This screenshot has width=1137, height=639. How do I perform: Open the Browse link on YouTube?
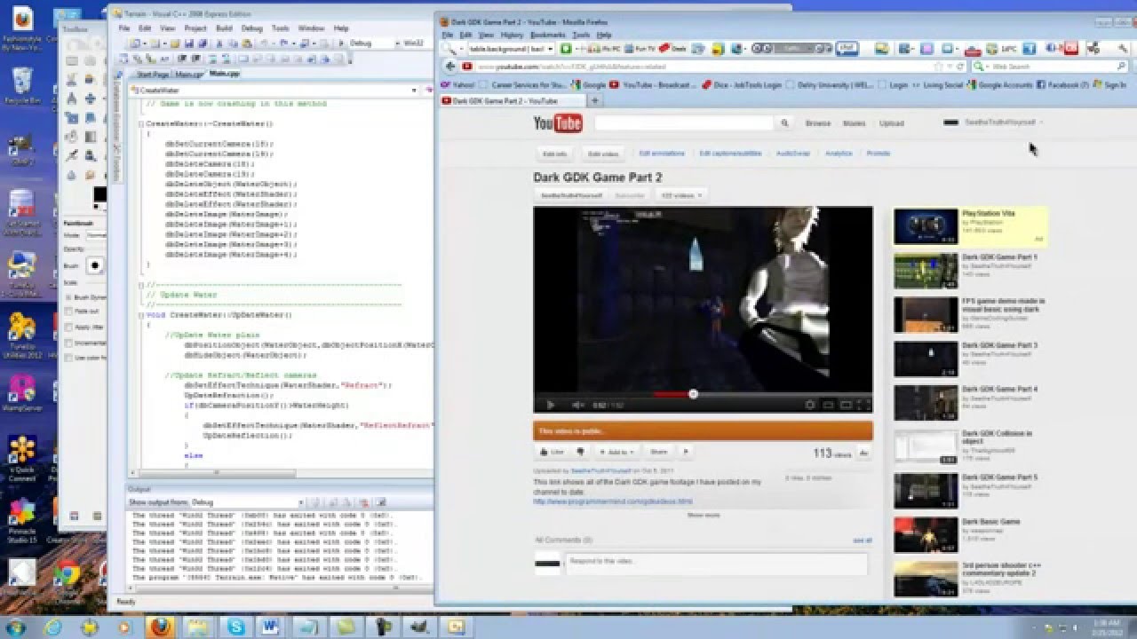click(818, 123)
